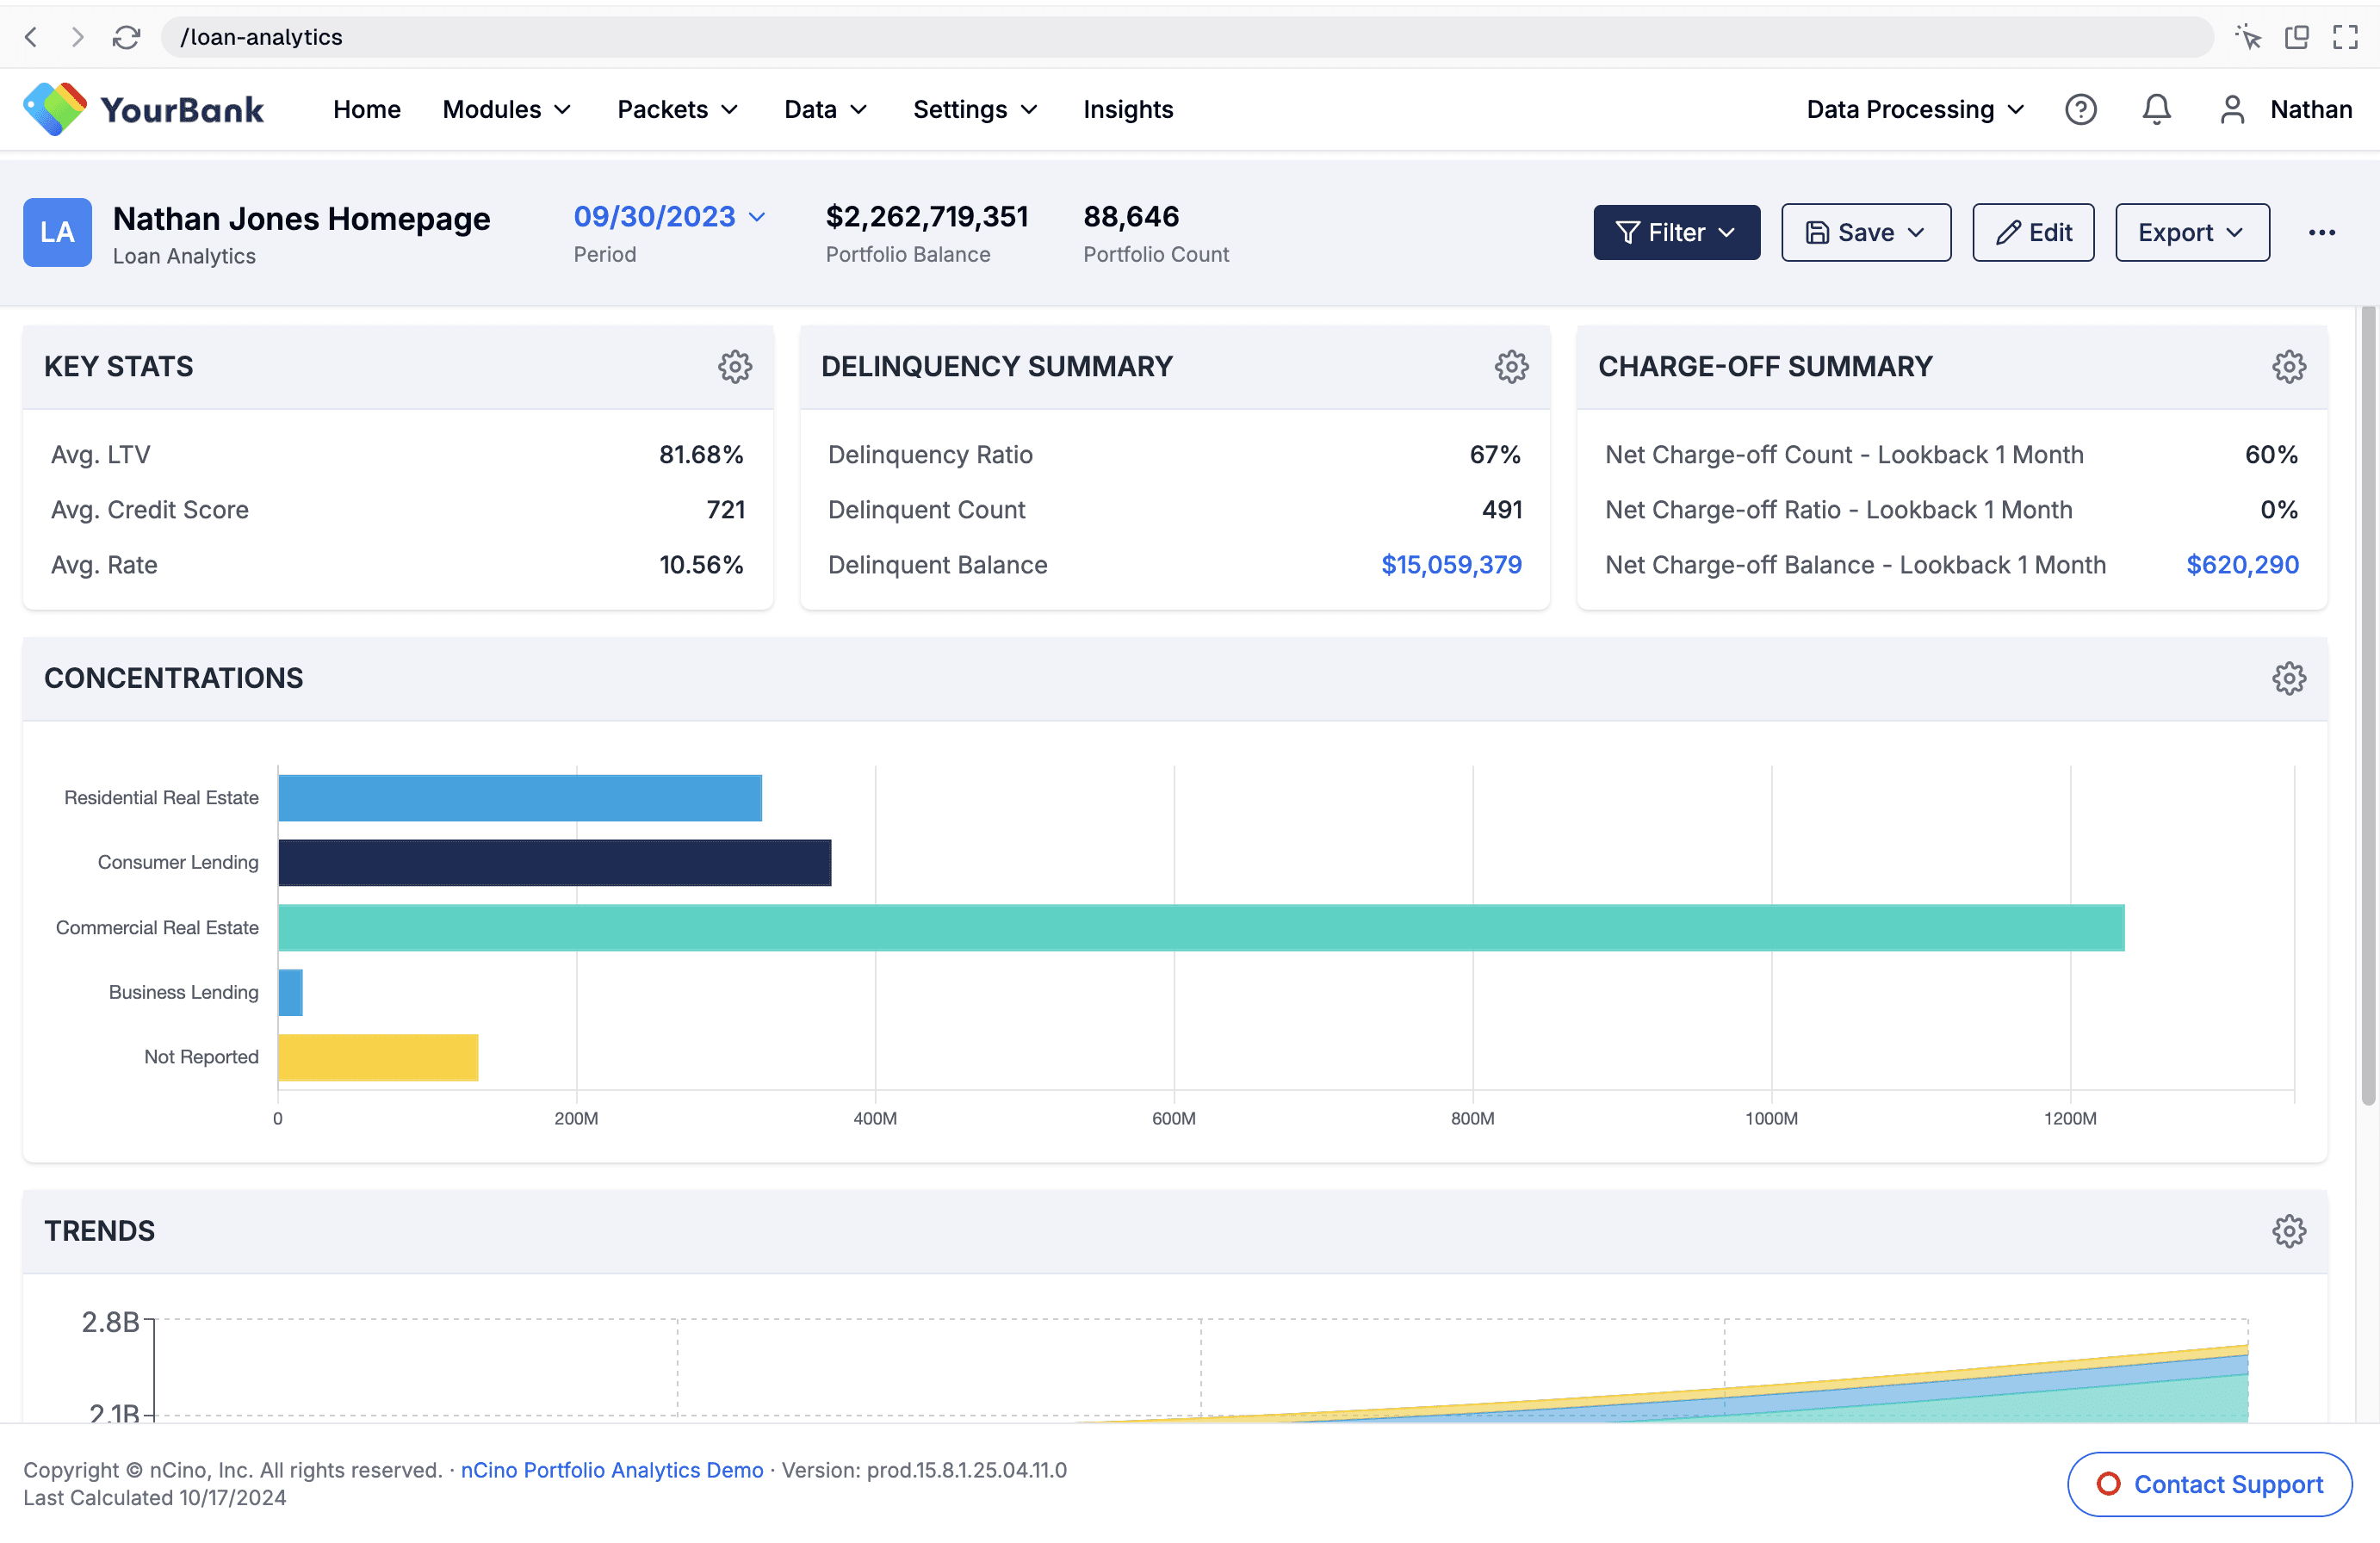This screenshot has width=2380, height=1543.
Task: Open Delinquency Summary settings gear
Action: 1511,367
